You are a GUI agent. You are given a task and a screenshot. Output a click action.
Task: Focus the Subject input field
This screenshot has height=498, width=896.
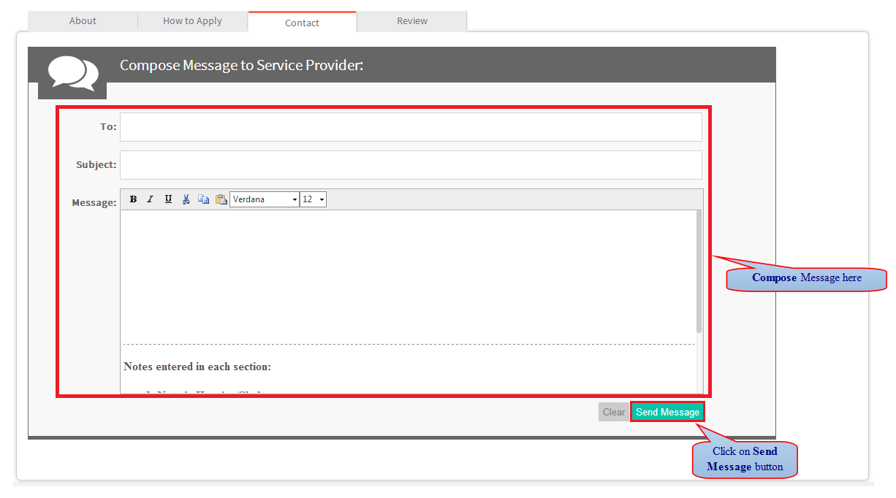coord(411,165)
